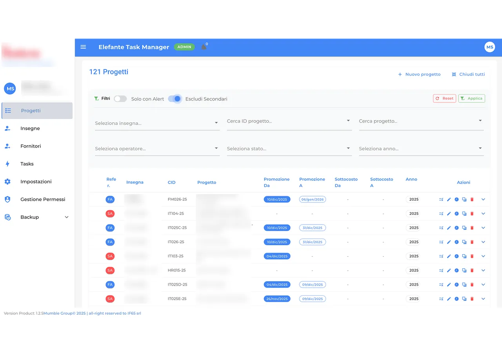The image size is (502, 357).
Task: Expand the row chevron for IT025C-25
Action: point(483,228)
